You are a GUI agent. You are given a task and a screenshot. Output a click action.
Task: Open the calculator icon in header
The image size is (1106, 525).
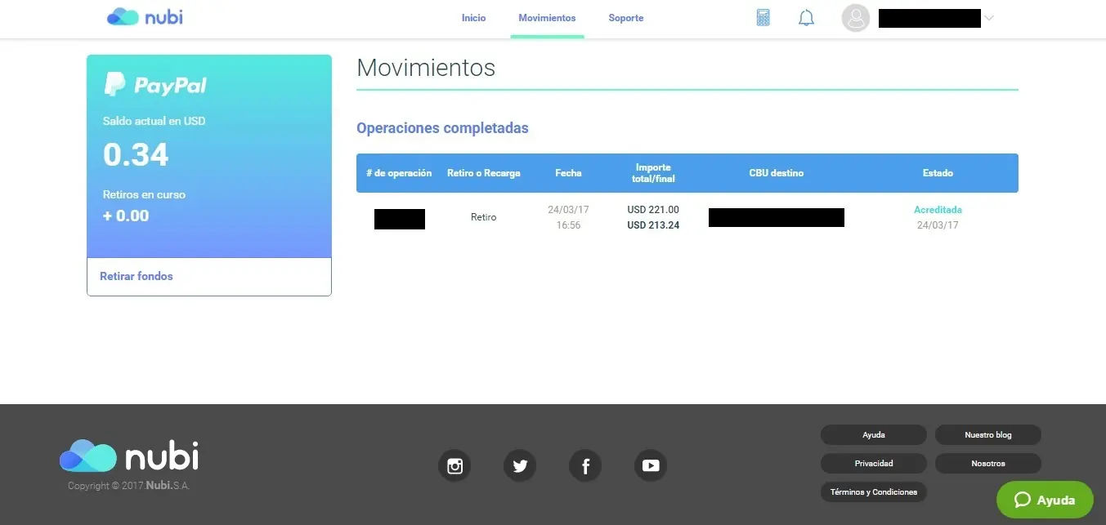point(763,17)
